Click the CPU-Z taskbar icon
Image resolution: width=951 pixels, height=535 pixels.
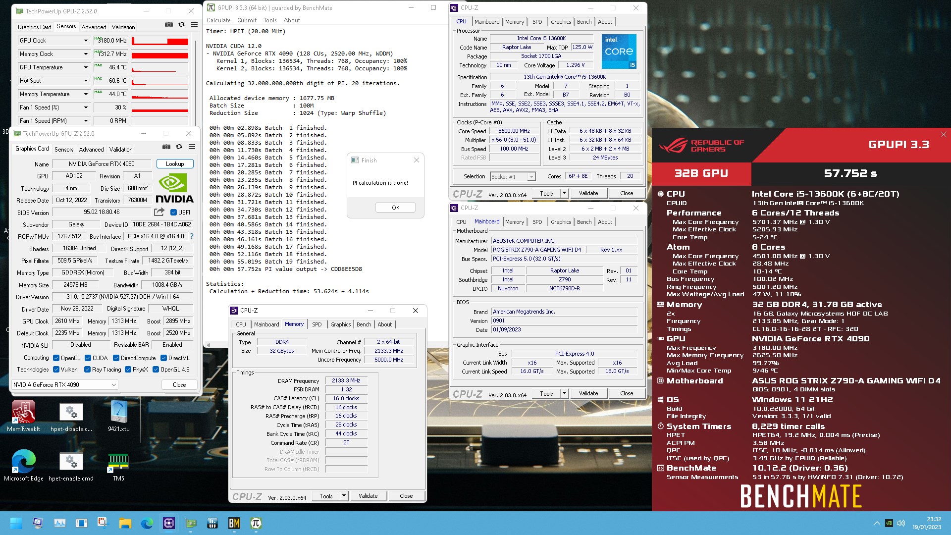[x=169, y=523]
